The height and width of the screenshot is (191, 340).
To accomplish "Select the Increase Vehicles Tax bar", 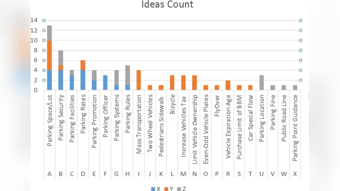I will click(183, 82).
